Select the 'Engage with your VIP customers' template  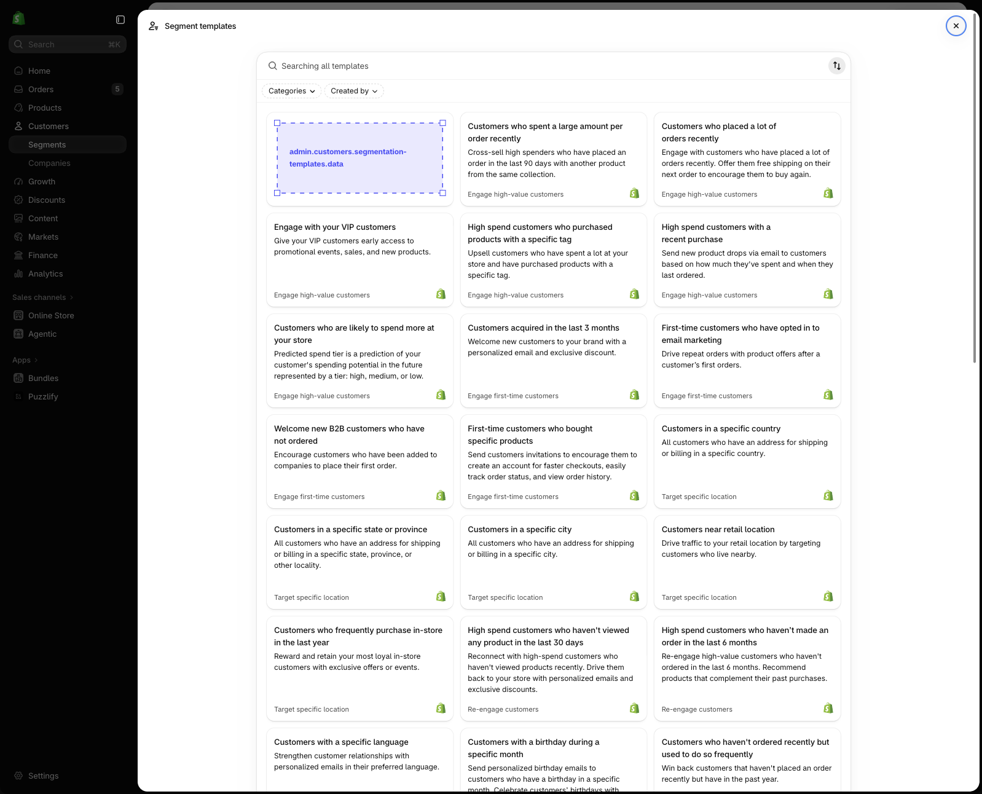pyautogui.click(x=359, y=260)
